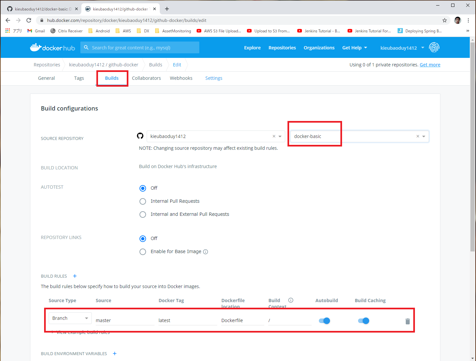The image size is (476, 361).
Task: Show info for Enable for Base Image
Action: click(205, 252)
